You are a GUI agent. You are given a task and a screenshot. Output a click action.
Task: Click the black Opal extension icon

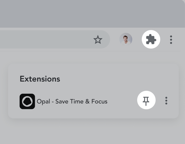click(x=27, y=101)
